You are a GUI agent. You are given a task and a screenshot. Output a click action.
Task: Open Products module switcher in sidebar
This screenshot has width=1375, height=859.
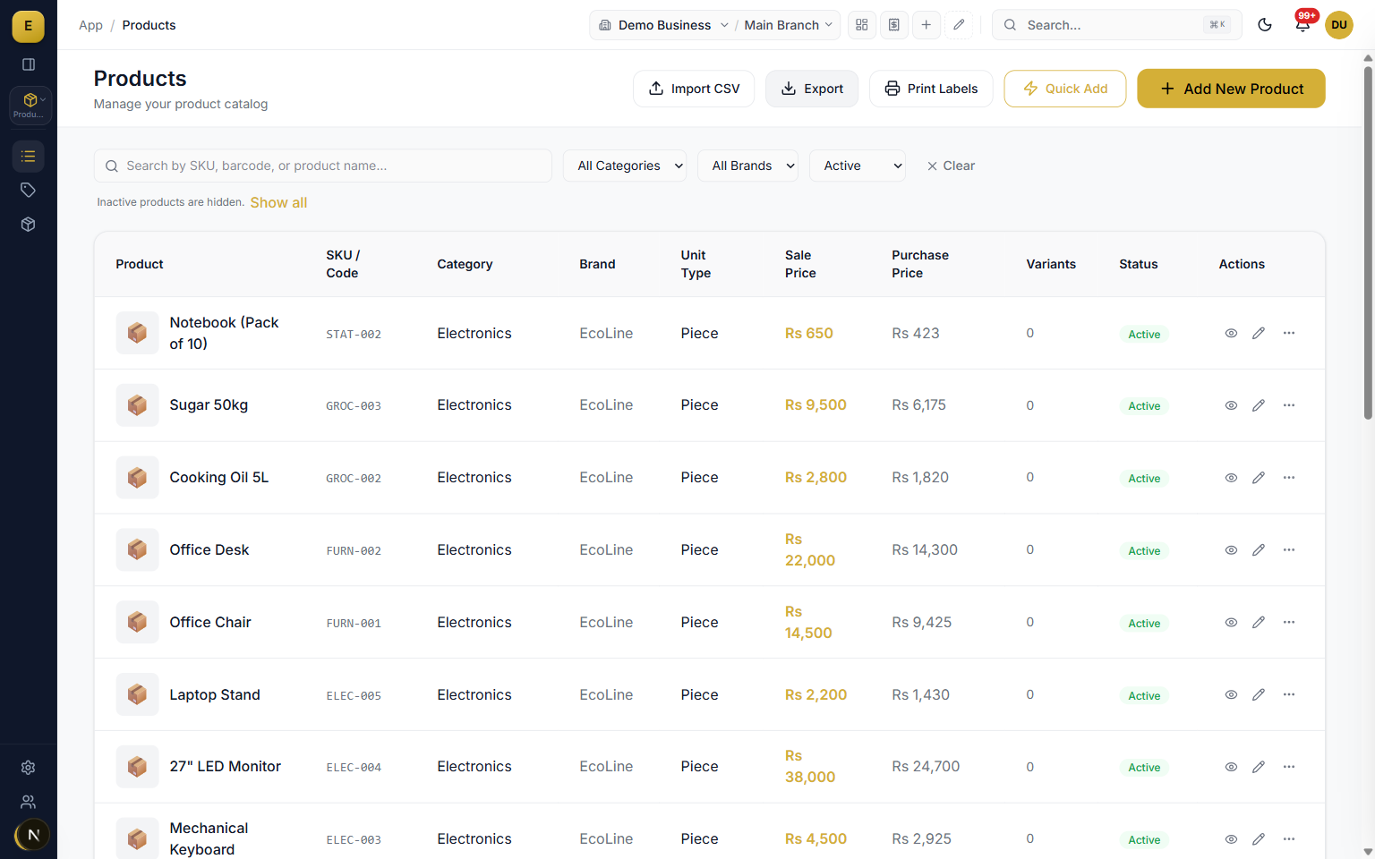click(x=30, y=105)
